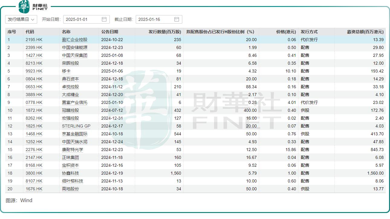
Task: Click the company name 协鑫科技
Action: [70, 173]
